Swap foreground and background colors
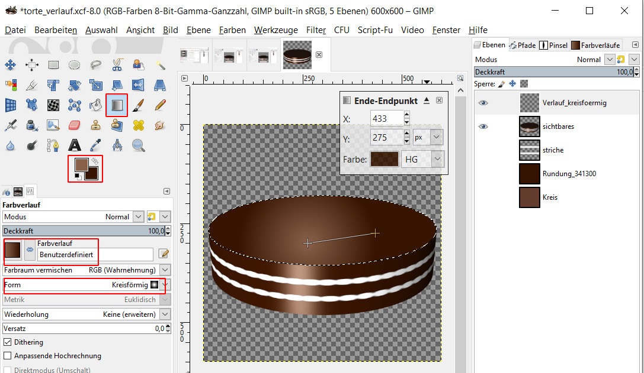 coord(94,160)
